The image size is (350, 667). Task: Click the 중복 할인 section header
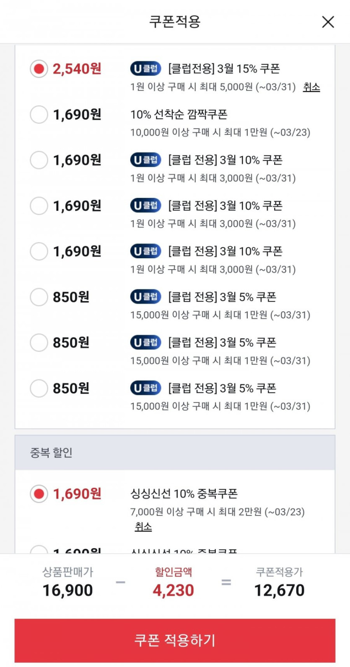(x=175, y=452)
